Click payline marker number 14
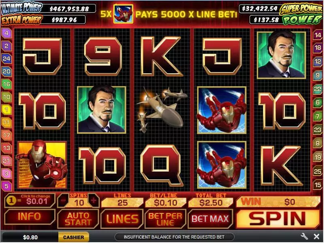Screen dimensions: 324x243 point(318,35)
